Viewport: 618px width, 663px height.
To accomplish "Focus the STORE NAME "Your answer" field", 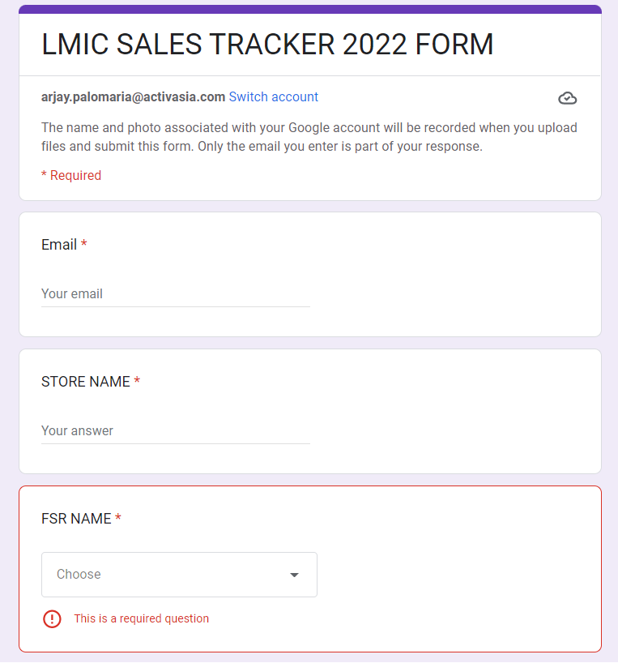I will [x=175, y=431].
